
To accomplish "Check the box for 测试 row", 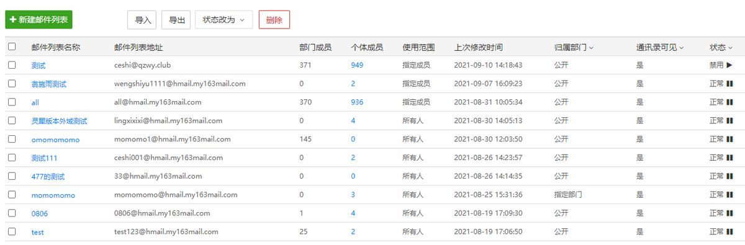I will 12,65.
